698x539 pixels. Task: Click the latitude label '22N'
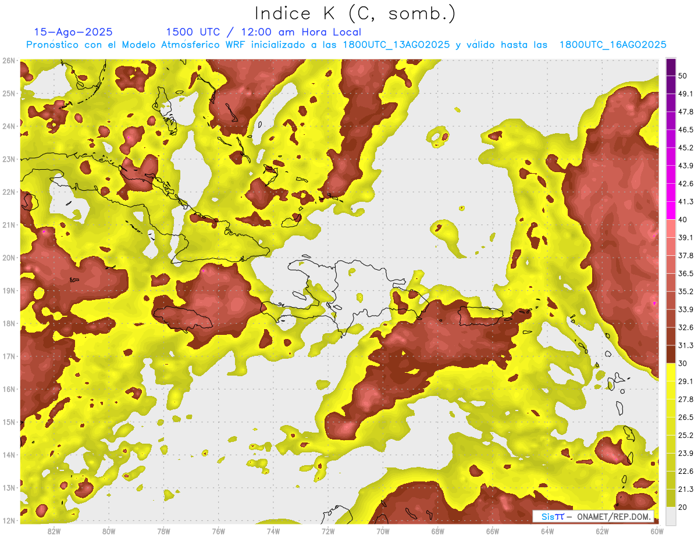[x=9, y=192]
